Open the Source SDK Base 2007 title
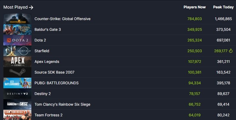The height and width of the screenshot is (120, 236). 54,72
